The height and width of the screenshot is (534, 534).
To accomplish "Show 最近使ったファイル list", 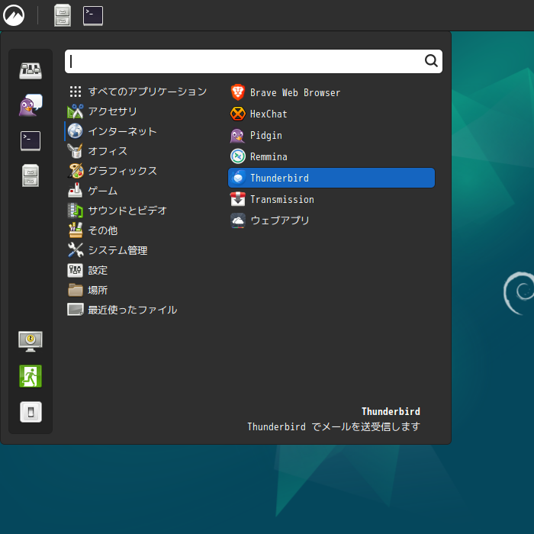I will (x=132, y=310).
